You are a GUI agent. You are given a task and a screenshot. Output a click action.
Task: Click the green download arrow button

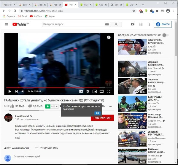point(48,107)
